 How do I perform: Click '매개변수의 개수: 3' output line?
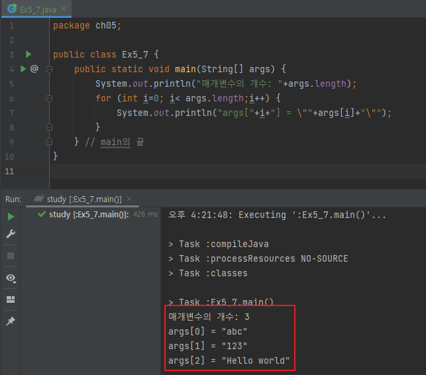[x=209, y=317]
